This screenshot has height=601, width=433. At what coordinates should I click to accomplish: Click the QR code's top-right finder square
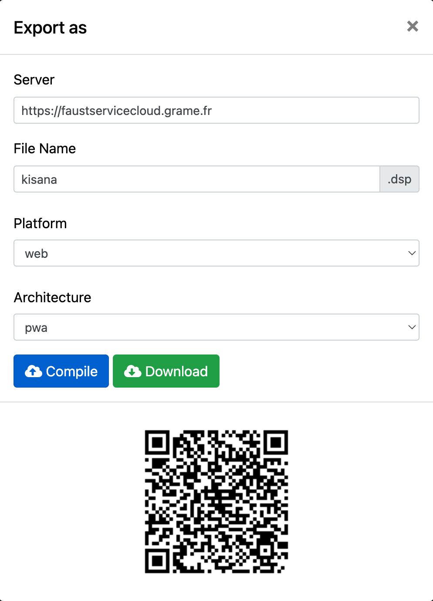click(276, 443)
